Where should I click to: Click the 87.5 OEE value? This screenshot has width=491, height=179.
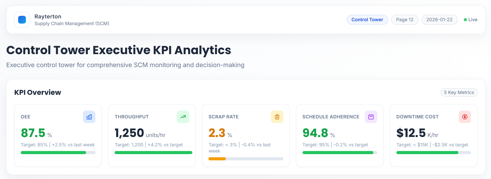click(x=33, y=133)
